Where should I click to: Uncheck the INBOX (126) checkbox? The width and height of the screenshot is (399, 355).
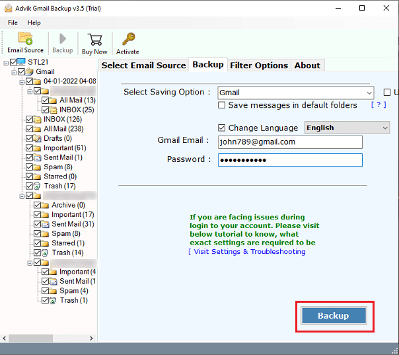coord(29,119)
